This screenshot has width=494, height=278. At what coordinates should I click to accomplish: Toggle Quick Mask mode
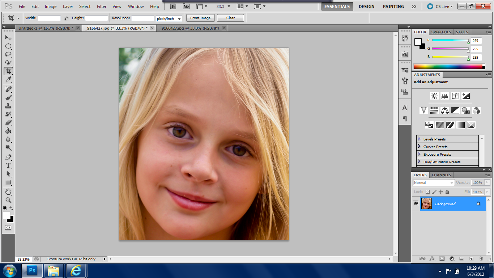click(x=8, y=228)
